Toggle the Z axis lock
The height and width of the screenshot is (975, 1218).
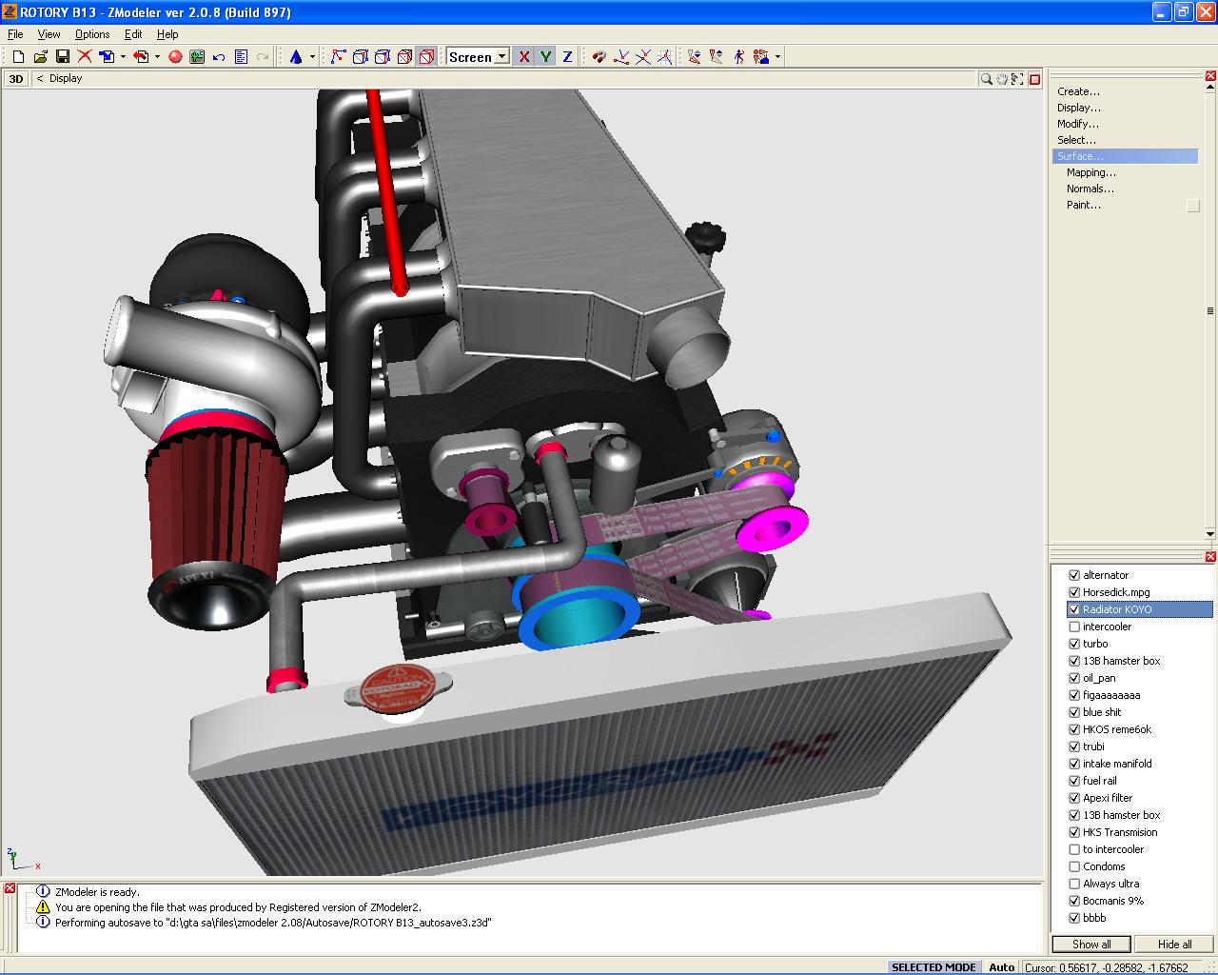point(567,57)
